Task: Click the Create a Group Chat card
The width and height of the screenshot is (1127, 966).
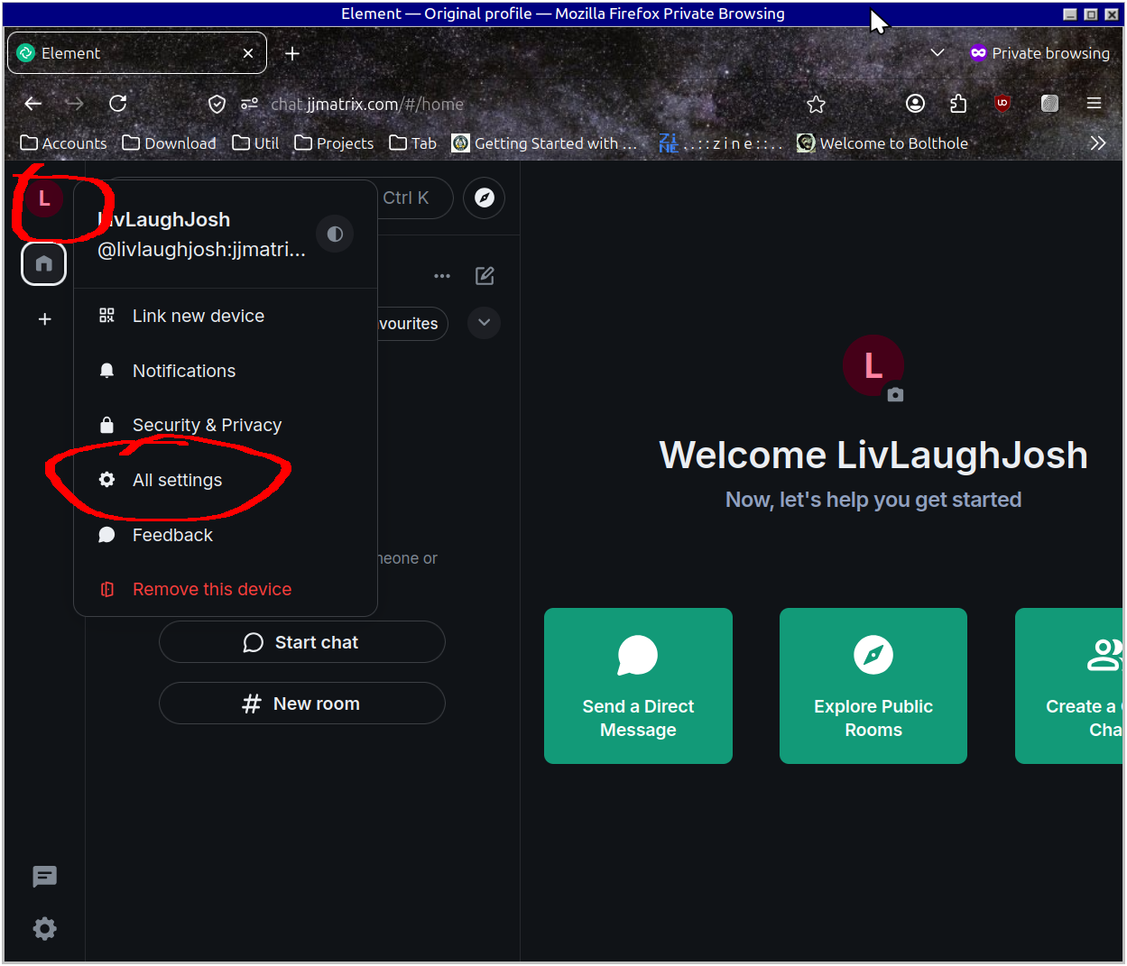Action: (x=1069, y=685)
